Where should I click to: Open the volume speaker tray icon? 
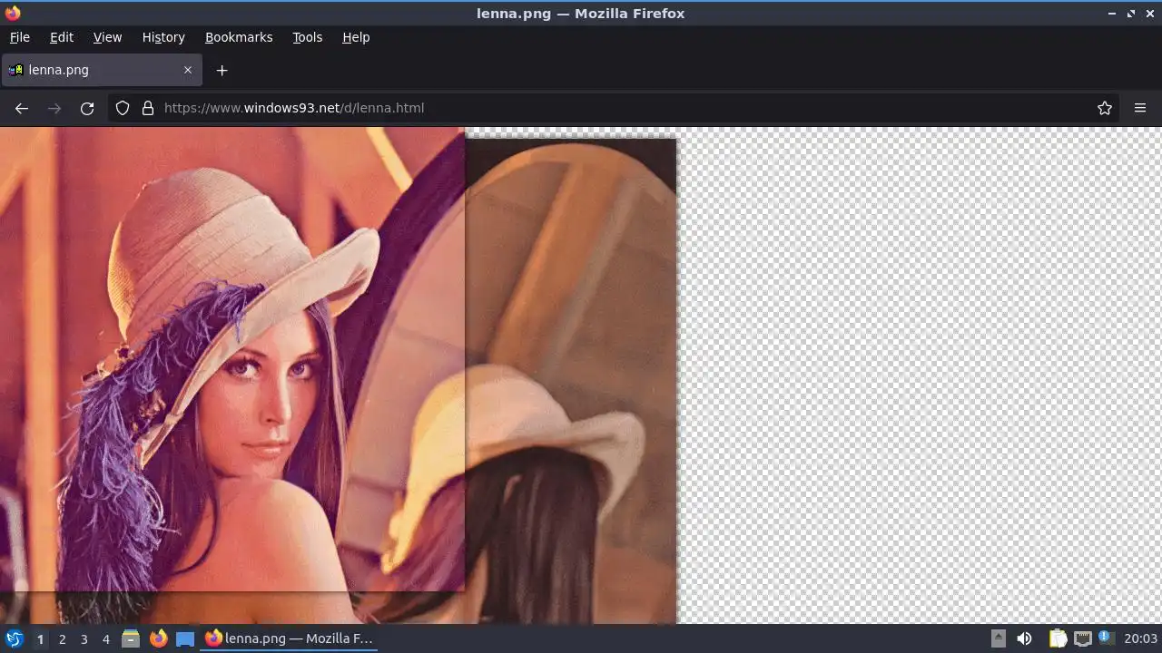pos(1024,638)
